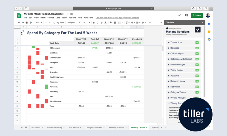Click the Print icon
This screenshot has height=136, width=227.
tap(27, 23)
